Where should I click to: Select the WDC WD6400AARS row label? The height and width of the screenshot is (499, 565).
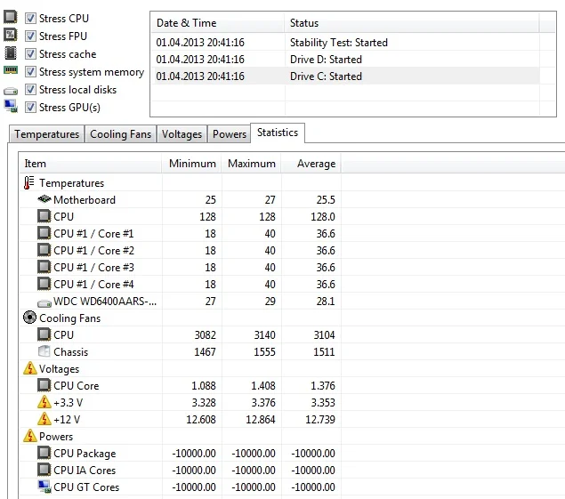click(105, 302)
